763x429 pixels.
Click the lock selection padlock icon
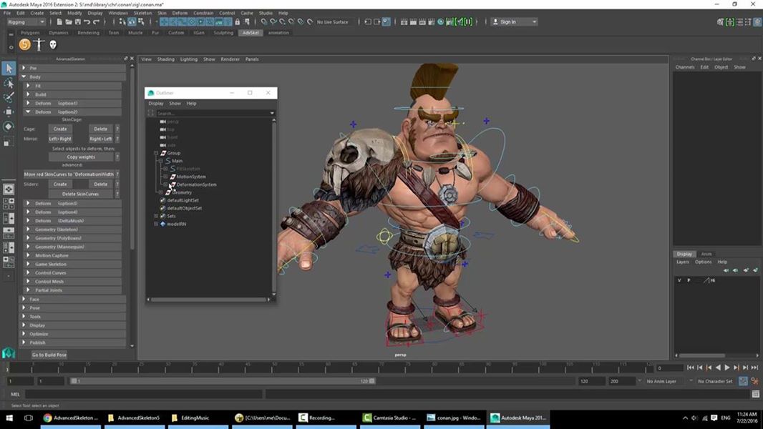(238, 22)
